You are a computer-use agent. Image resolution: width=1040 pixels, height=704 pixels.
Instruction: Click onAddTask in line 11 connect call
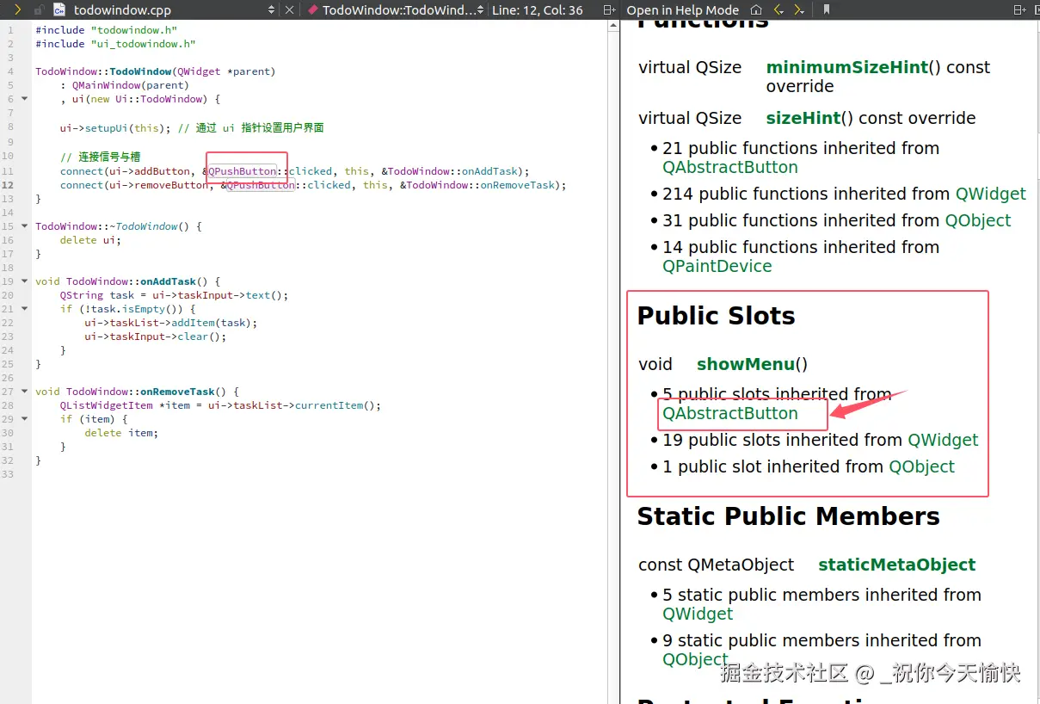click(490, 171)
